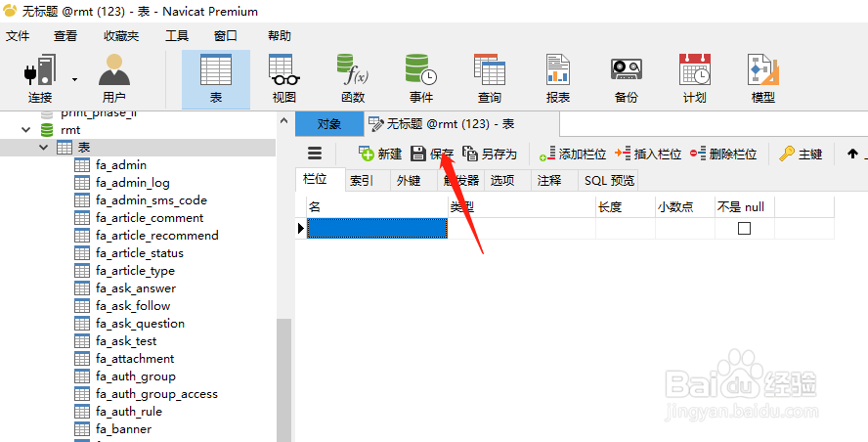Screen dimensions: 868x442
Task: Expand the 连接 dropdown arrow
Action: [74, 80]
